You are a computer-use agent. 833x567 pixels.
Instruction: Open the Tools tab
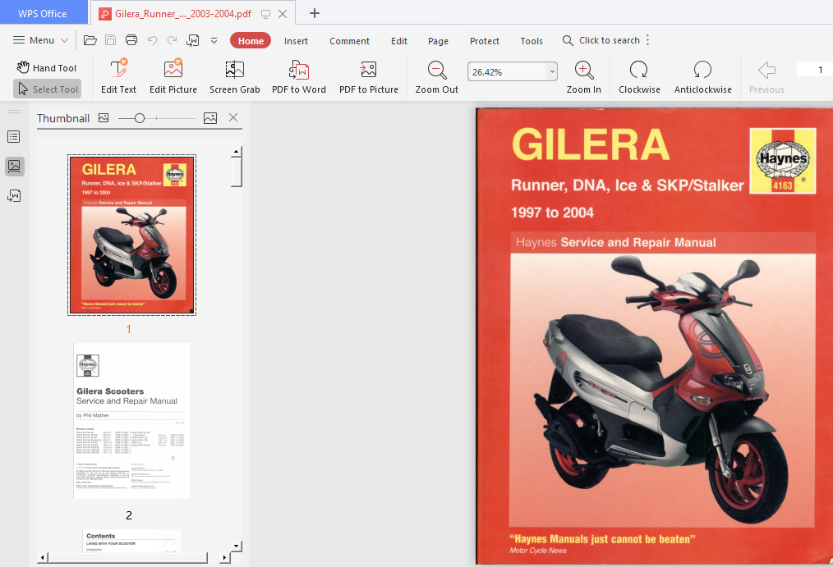tap(532, 41)
